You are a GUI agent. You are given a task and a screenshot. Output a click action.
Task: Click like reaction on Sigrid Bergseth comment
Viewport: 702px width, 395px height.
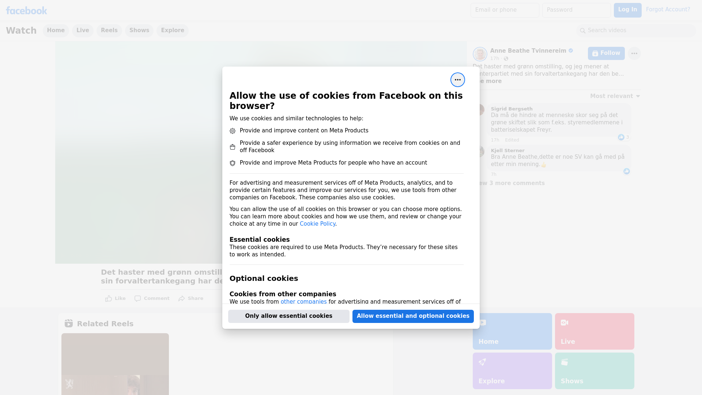tap(621, 137)
